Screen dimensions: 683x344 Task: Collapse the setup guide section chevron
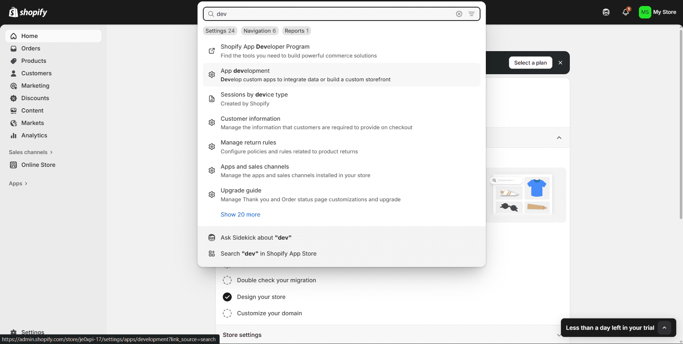coord(559,138)
